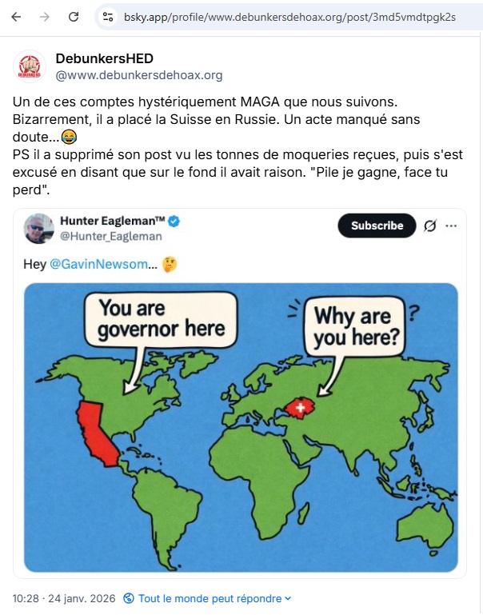
Task: Reload the page with the refresh icon
Action: pyautogui.click(x=74, y=16)
